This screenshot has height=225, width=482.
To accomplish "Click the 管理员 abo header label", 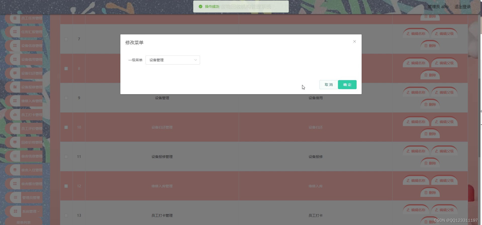I will pos(438,7).
